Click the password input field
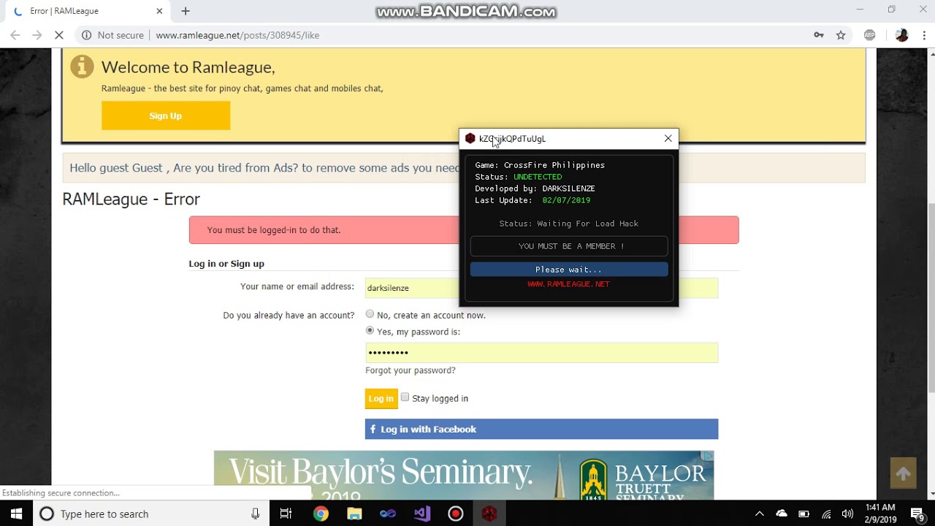 click(541, 352)
